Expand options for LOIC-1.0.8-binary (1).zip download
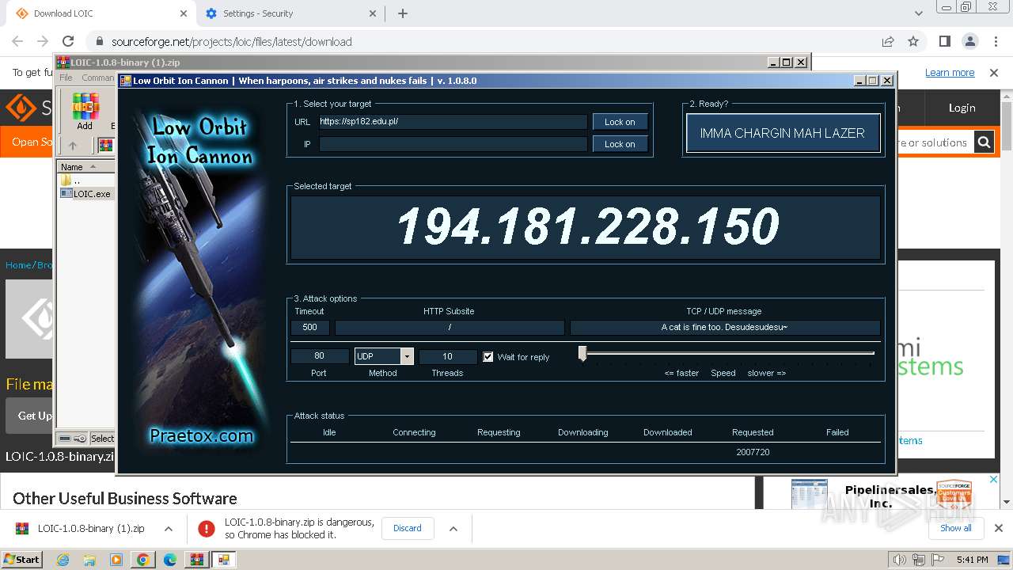 tap(168, 528)
